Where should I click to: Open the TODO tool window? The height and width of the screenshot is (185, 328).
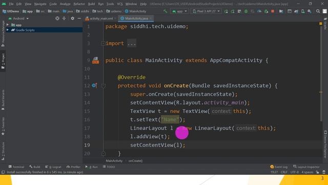(x=109, y=166)
